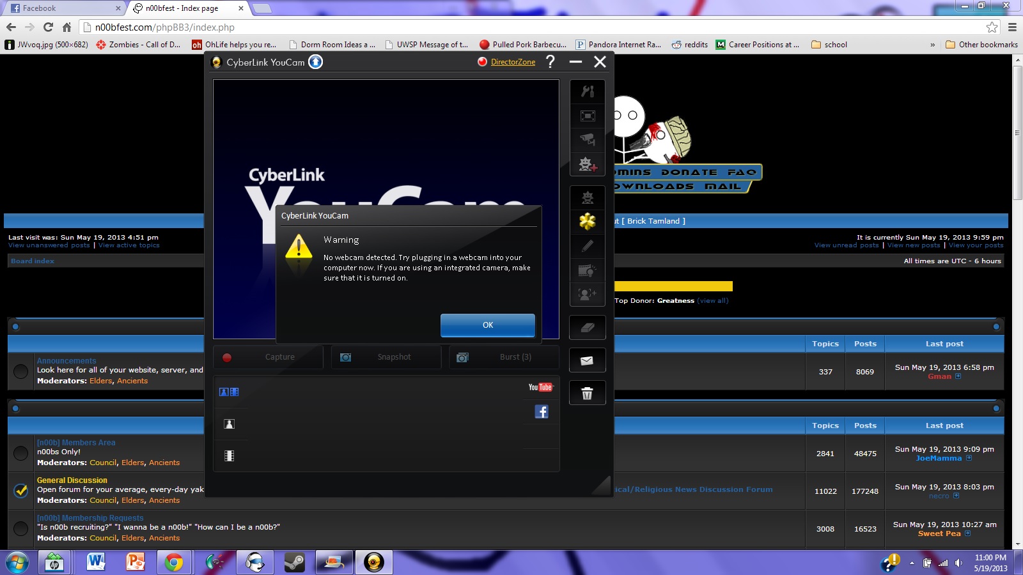Screen dimensions: 1023x575
Task: Open the DirectorZone link
Action: click(x=513, y=62)
